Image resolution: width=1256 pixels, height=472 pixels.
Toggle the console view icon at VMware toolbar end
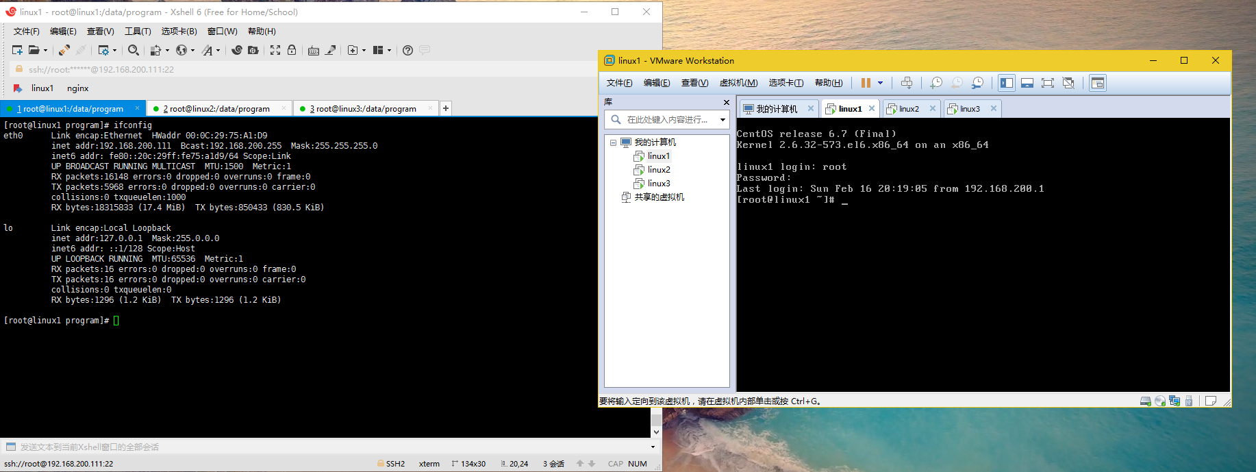point(1098,83)
